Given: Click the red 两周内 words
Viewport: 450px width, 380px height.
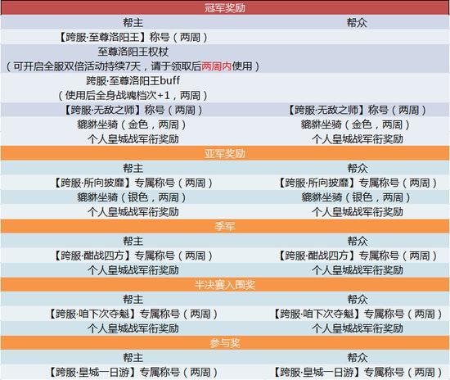Looking at the screenshot, I should (216, 66).
